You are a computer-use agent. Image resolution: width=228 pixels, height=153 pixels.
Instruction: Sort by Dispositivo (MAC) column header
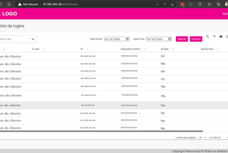pyautogui.click(x=131, y=49)
